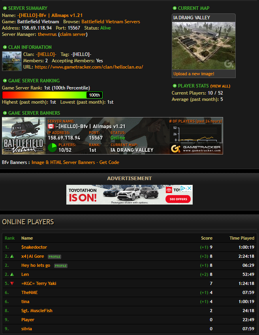Click score (+3) 8 for x4|Al Gore
The width and height of the screenshot is (259, 335).
206,256
